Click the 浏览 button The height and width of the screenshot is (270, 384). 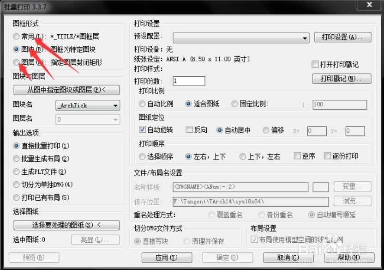pyautogui.click(x=353, y=201)
